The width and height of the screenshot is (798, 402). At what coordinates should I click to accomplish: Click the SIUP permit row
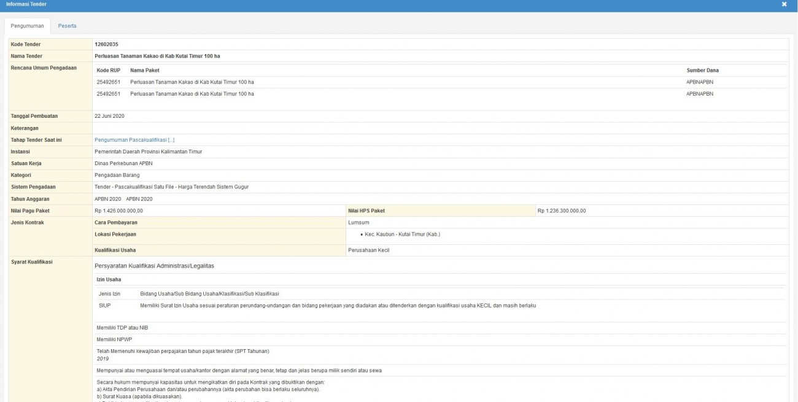coord(104,305)
